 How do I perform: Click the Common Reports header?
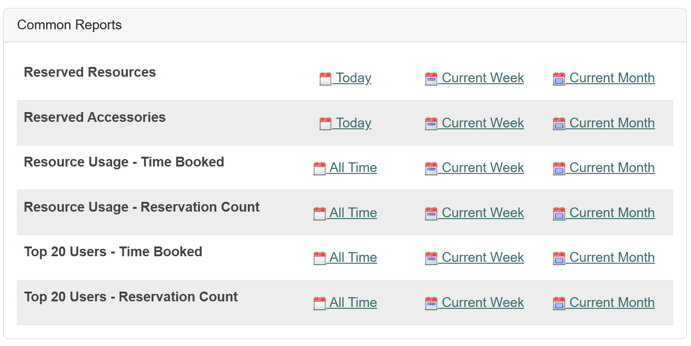[x=69, y=25]
